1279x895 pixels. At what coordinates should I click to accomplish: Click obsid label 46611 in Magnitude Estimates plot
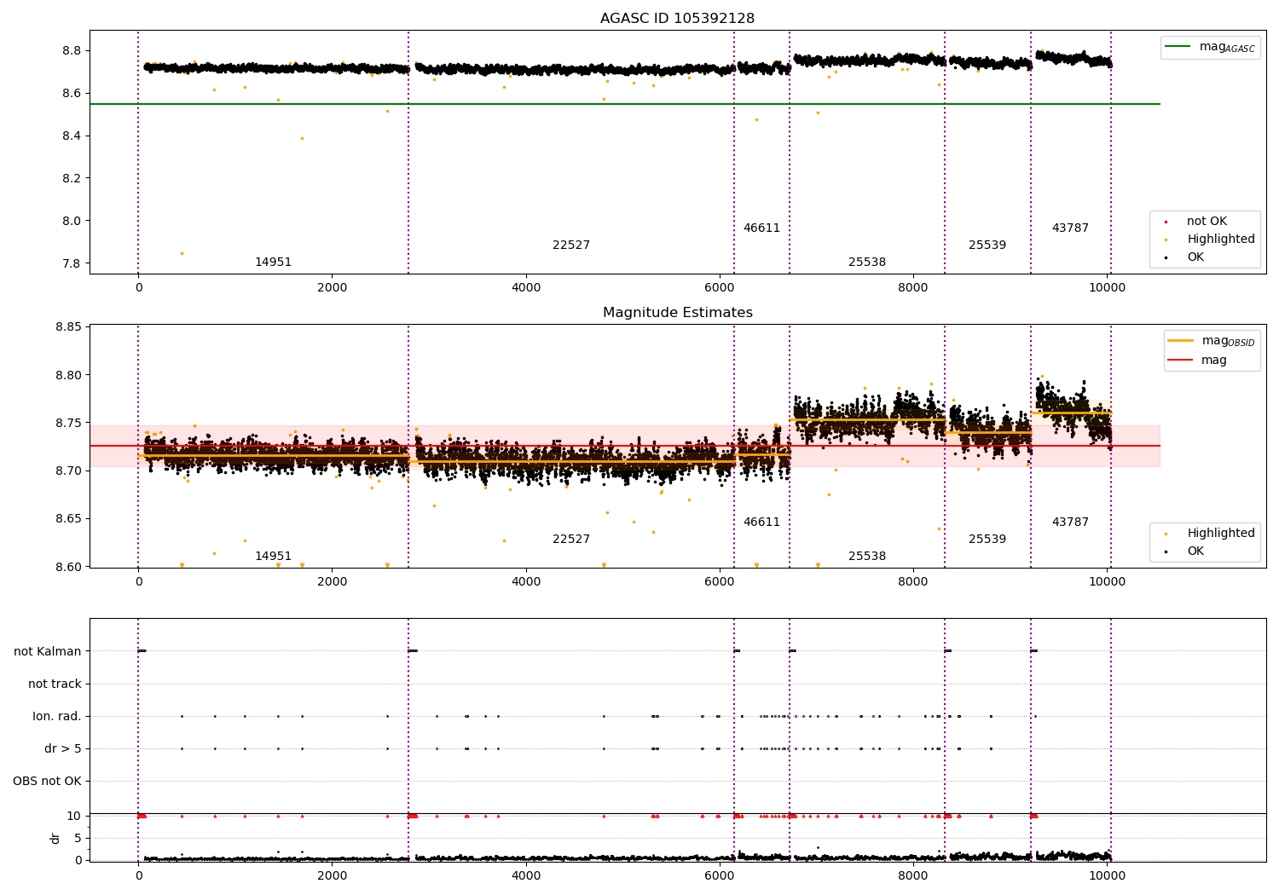point(761,523)
